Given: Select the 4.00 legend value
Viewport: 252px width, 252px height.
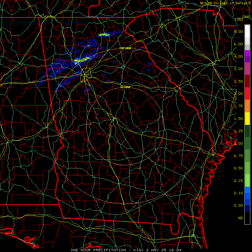Looking at the screenshot, I should pos(238,56).
